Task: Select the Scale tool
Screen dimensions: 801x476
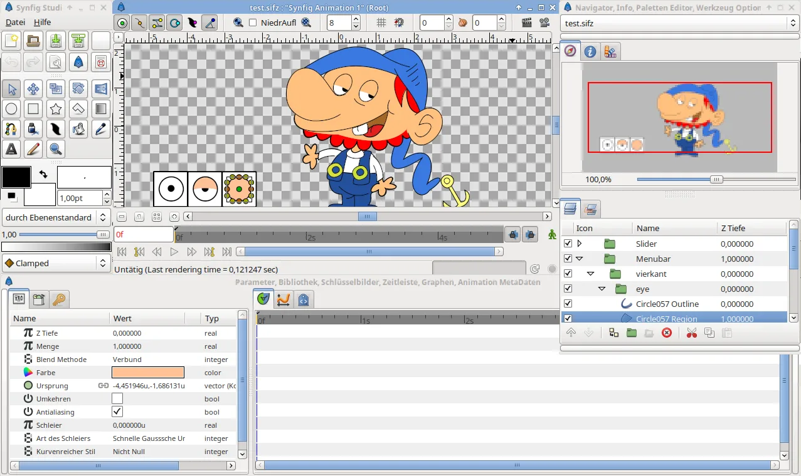Action: pos(56,89)
